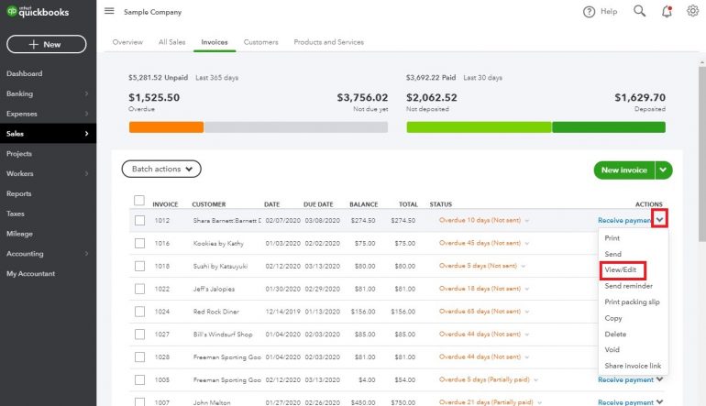This screenshot has height=406, width=706.
Task: Open the notifications bell icon
Action: (x=667, y=11)
